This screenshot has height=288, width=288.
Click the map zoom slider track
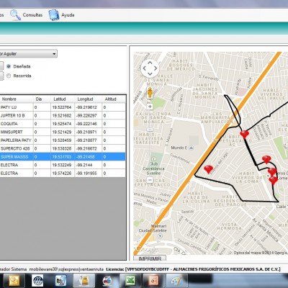[150, 143]
